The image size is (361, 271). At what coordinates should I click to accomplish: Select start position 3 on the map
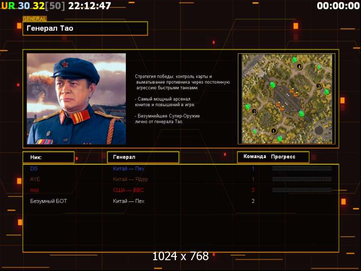(x=319, y=86)
